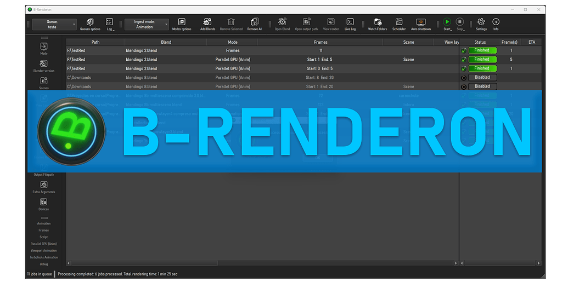568x283 pixels.
Task: Click Remove Selected trash icon
Action: (x=231, y=22)
